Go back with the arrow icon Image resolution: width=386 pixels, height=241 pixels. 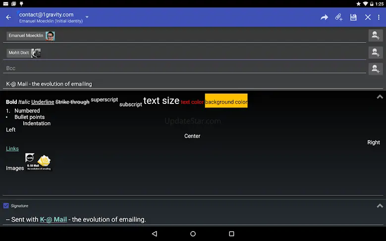tap(8, 17)
